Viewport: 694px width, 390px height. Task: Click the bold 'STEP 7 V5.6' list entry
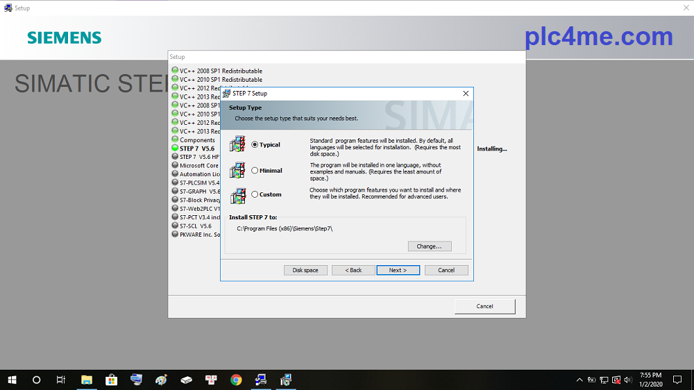click(x=197, y=149)
